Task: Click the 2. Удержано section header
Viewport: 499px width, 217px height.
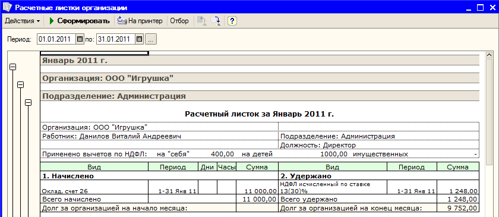Action: [x=379, y=176]
